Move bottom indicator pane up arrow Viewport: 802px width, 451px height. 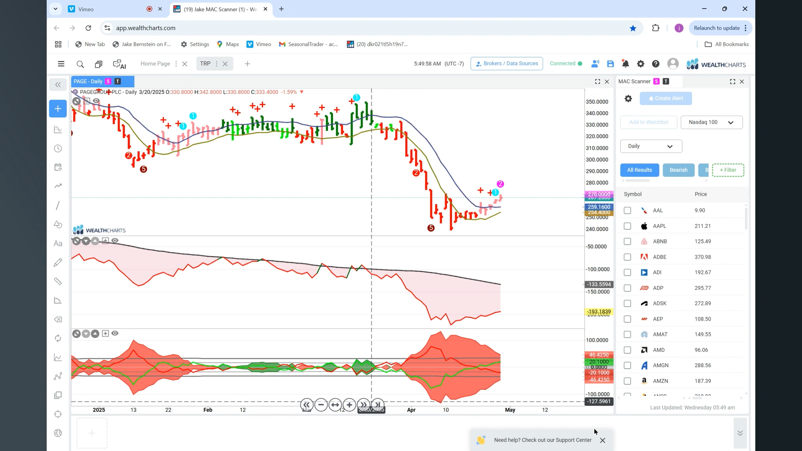click(95, 334)
